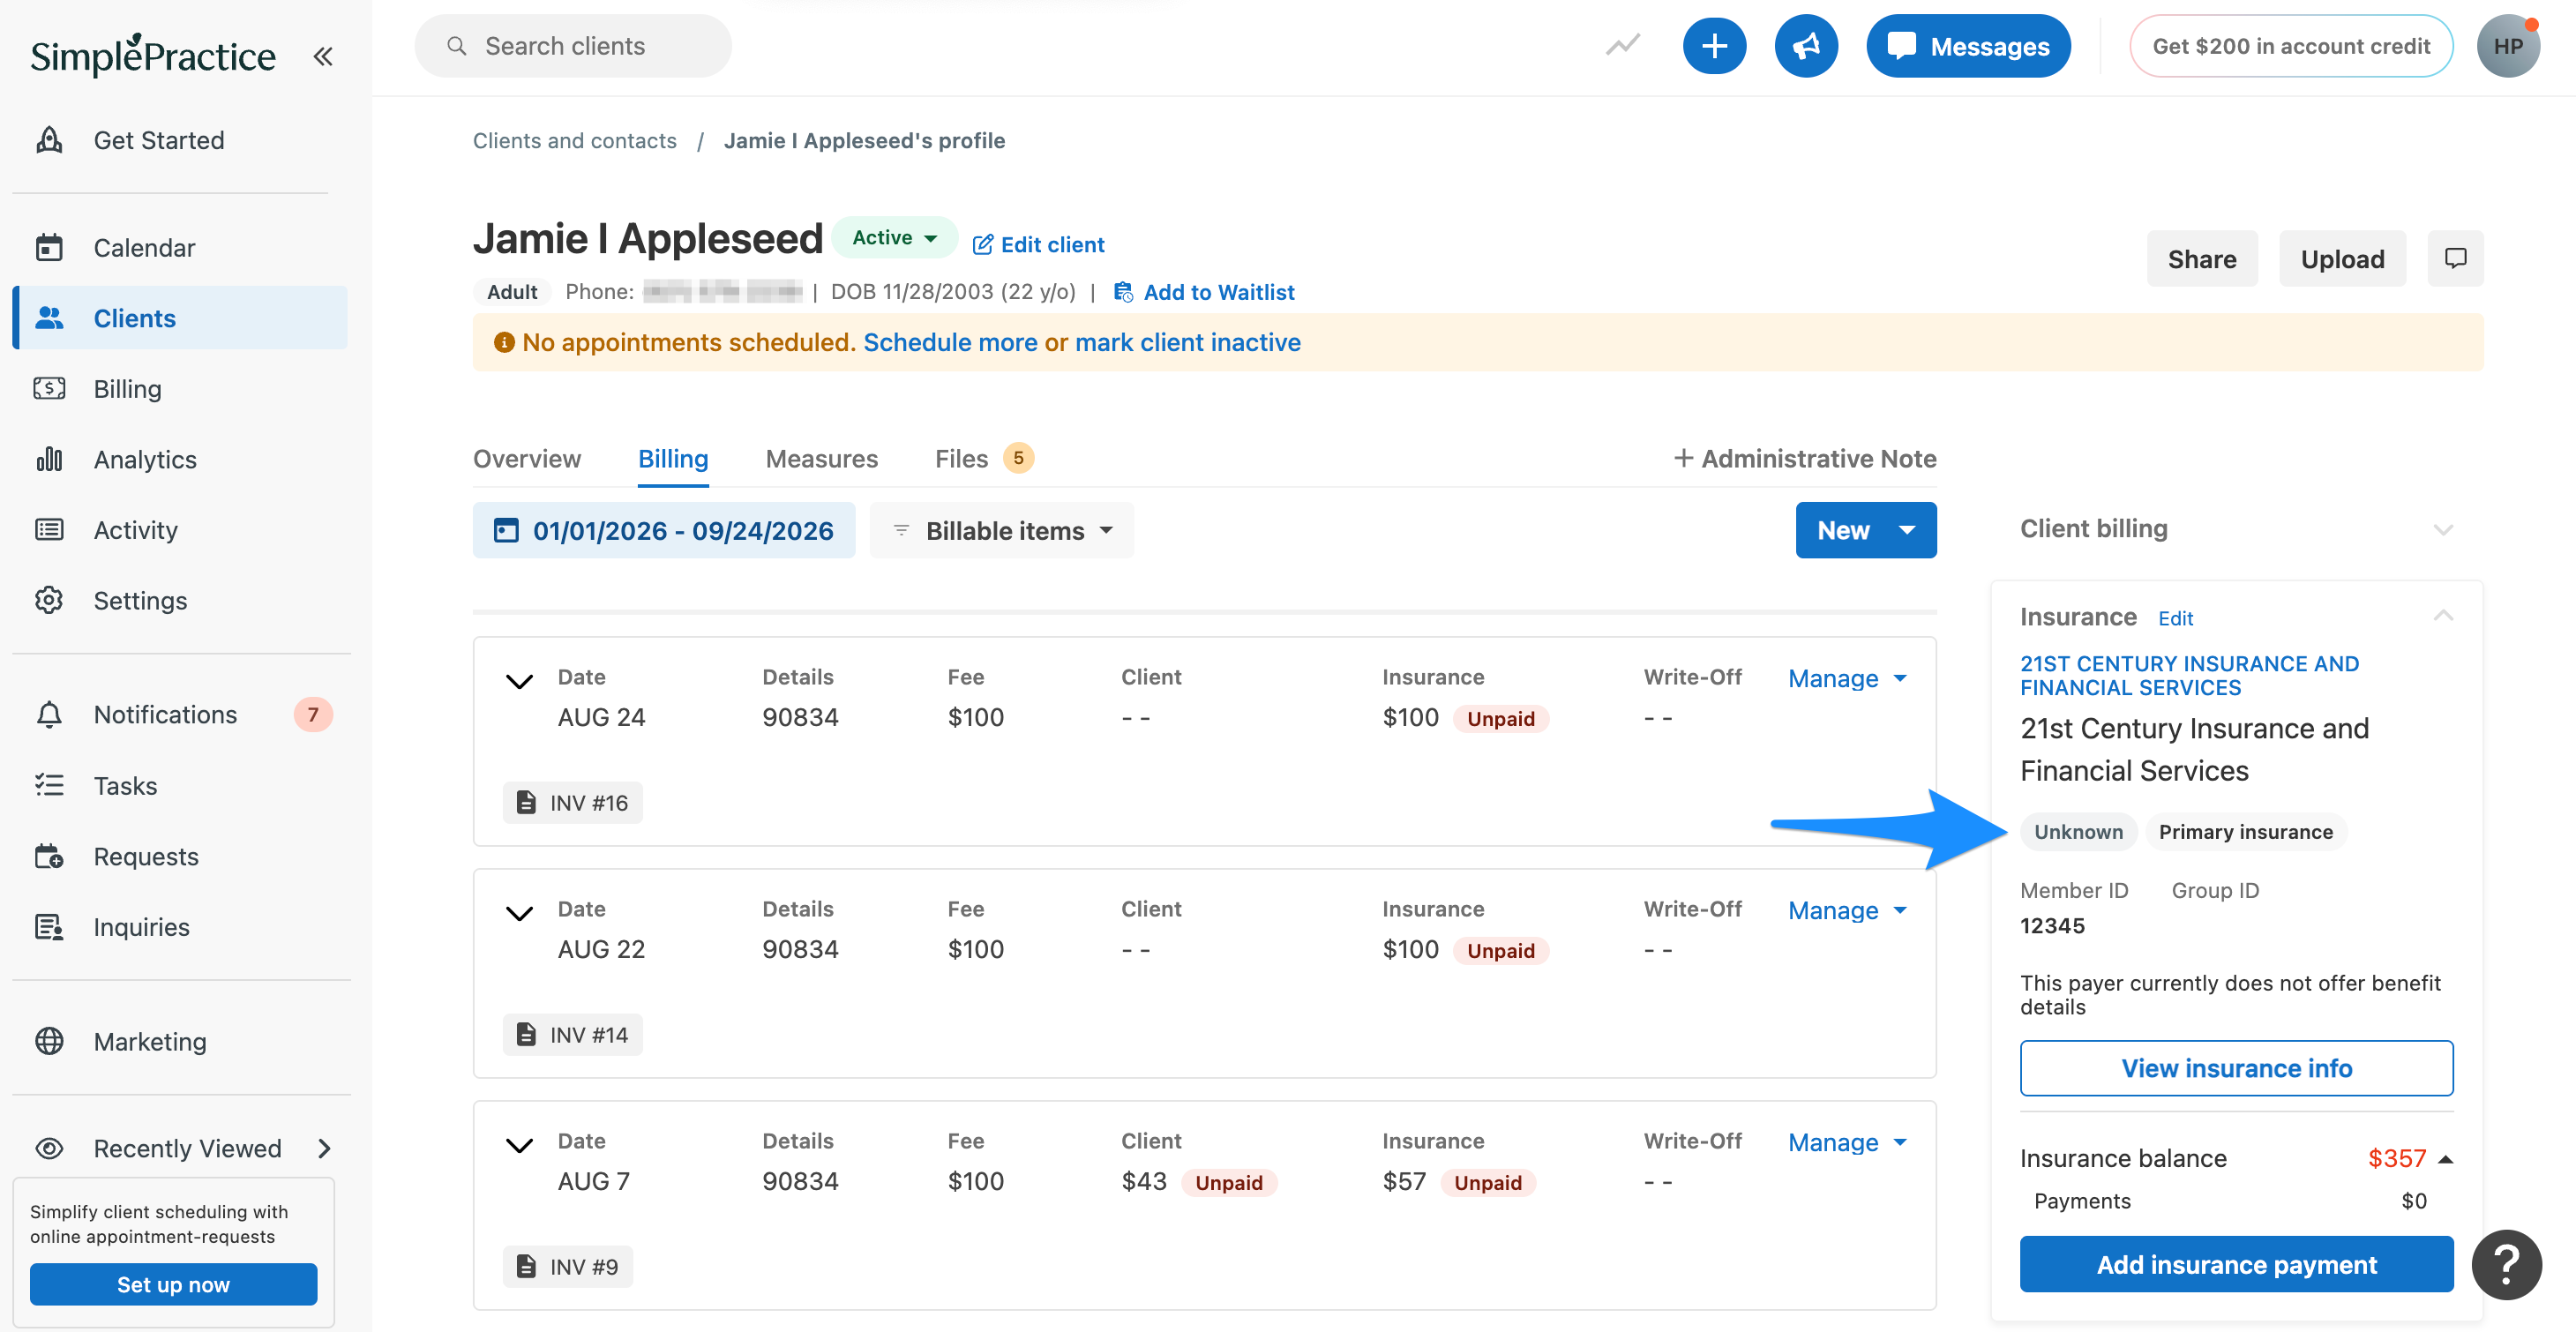Click the Search clients field
The image size is (2576, 1332).
[573, 46]
